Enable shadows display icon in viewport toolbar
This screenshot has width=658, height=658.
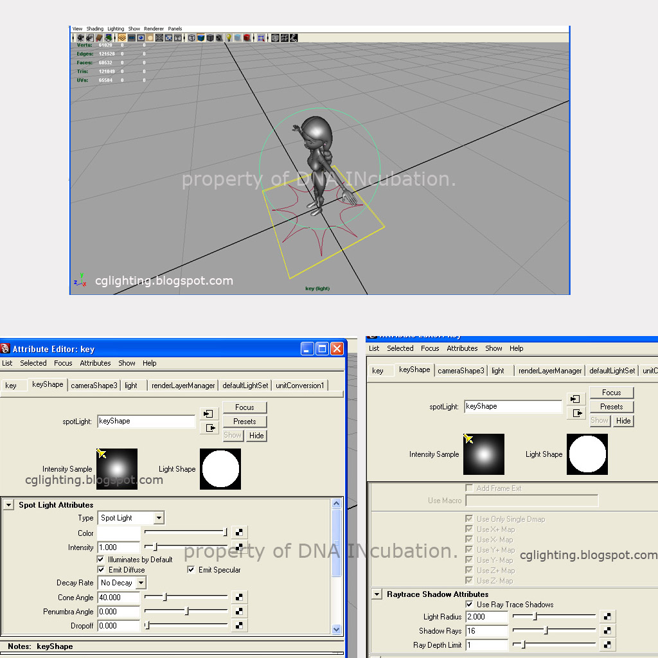tap(245, 37)
